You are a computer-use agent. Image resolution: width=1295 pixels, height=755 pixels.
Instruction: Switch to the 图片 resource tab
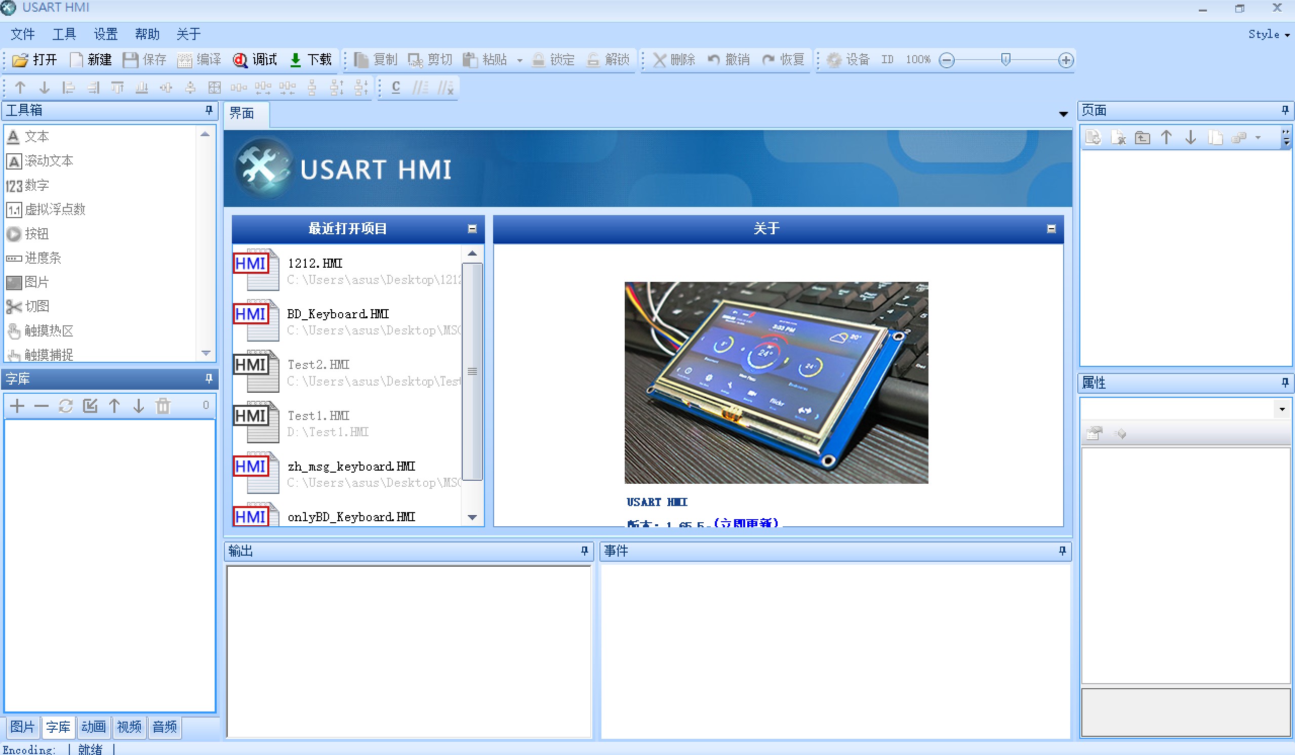click(x=23, y=727)
